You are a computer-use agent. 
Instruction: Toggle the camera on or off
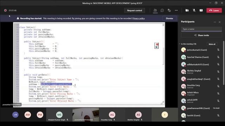[x=187, y=10]
